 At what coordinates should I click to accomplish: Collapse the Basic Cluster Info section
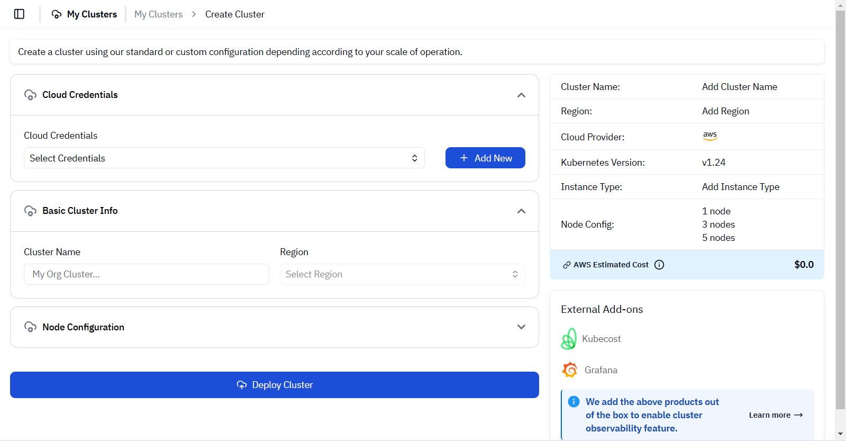(521, 211)
